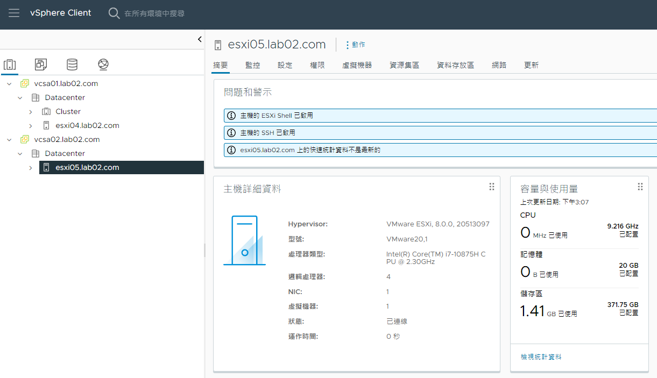This screenshot has height=378, width=657.
Task: Switch to VMs and Templates inventory view
Action: [40, 65]
